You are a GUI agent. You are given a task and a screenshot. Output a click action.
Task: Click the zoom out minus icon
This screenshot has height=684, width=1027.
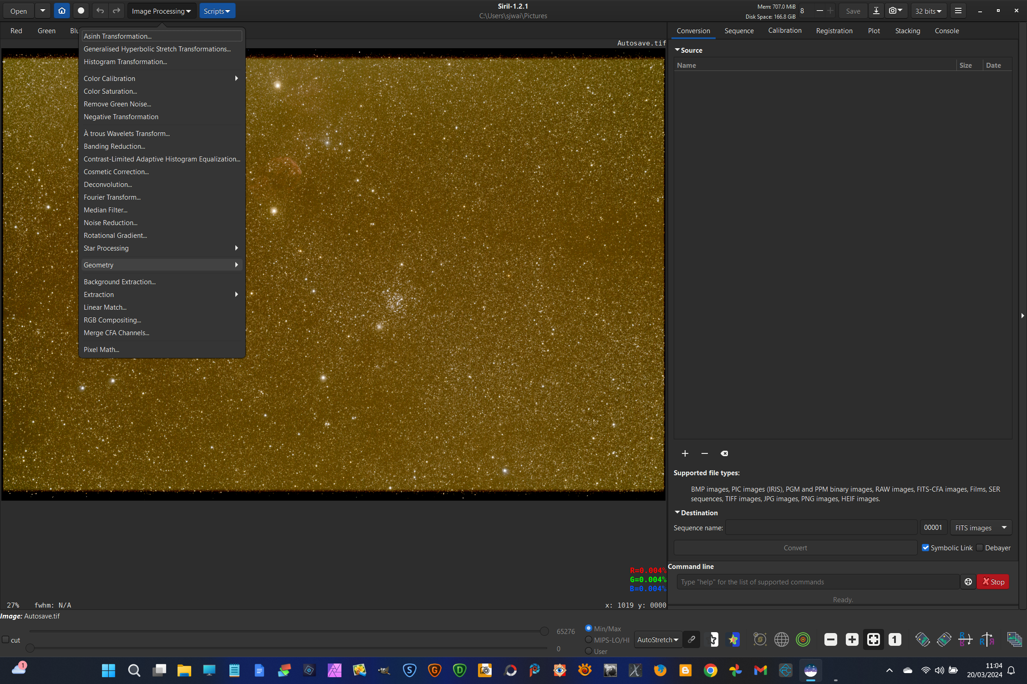click(830, 639)
